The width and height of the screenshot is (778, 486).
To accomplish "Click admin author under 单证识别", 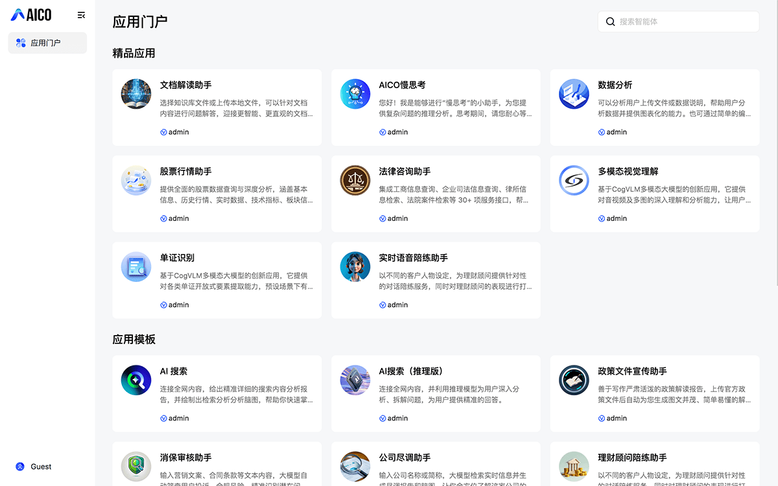I will tap(174, 305).
